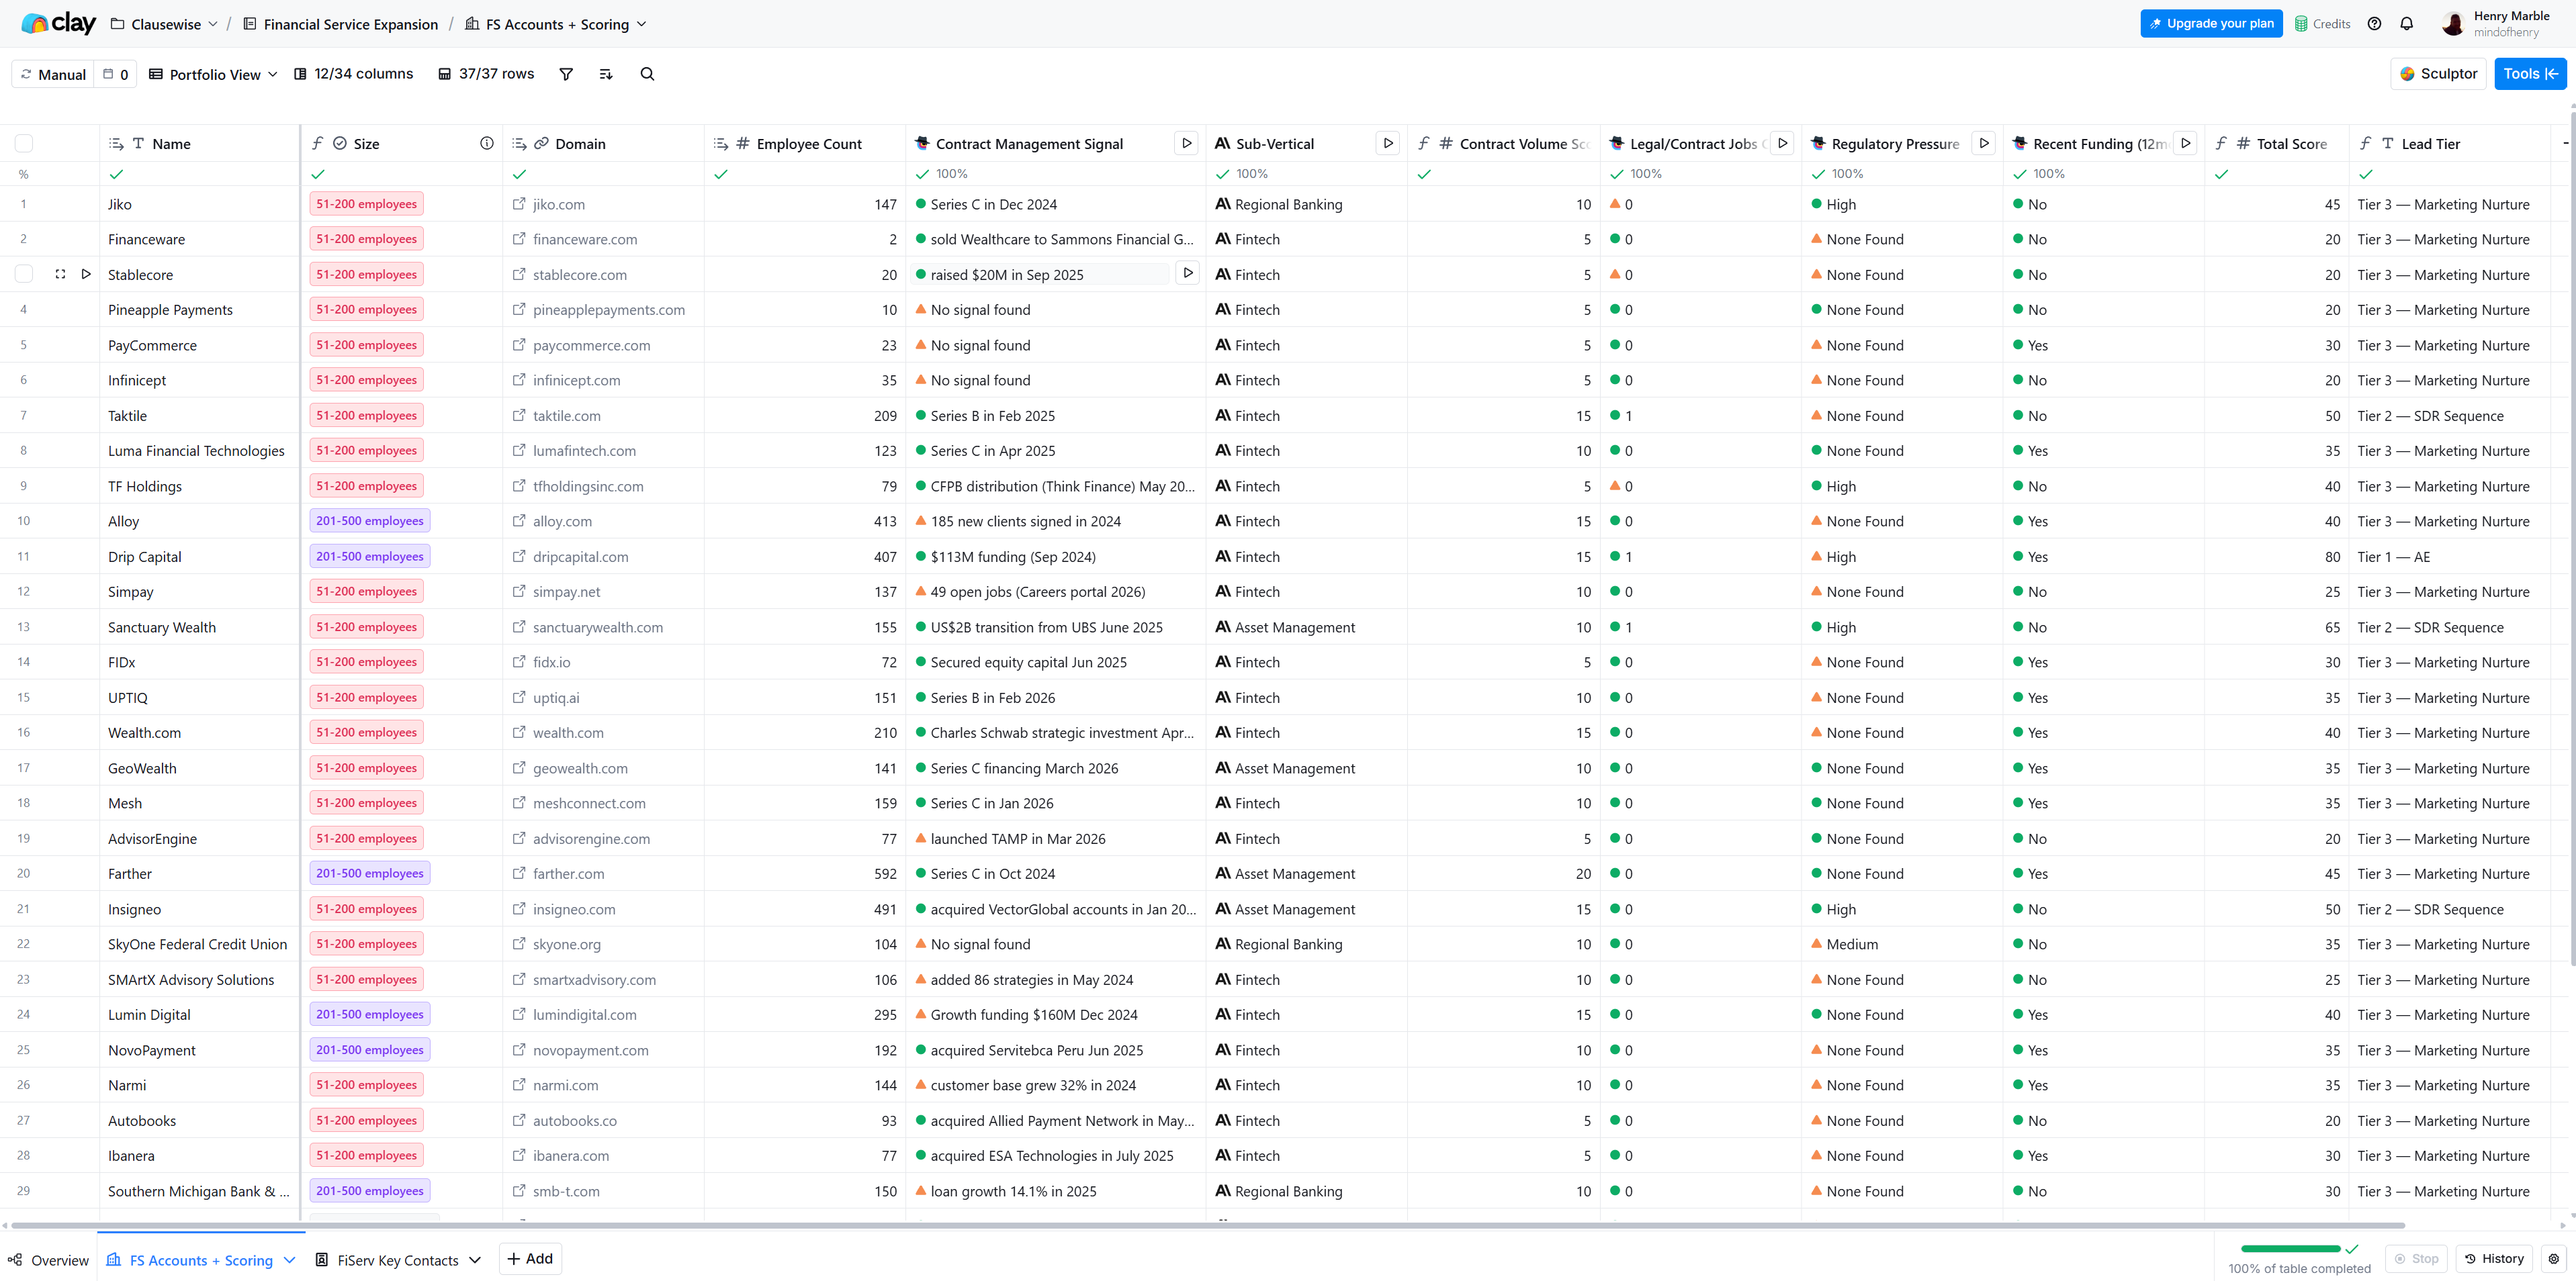Click the Stop run button

(2416, 1259)
